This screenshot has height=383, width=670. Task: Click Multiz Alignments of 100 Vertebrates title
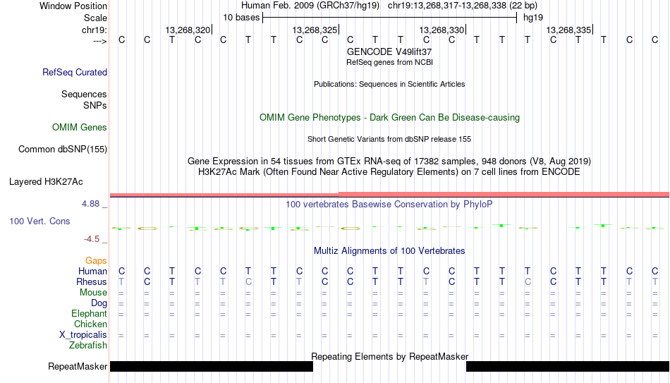[389, 251]
